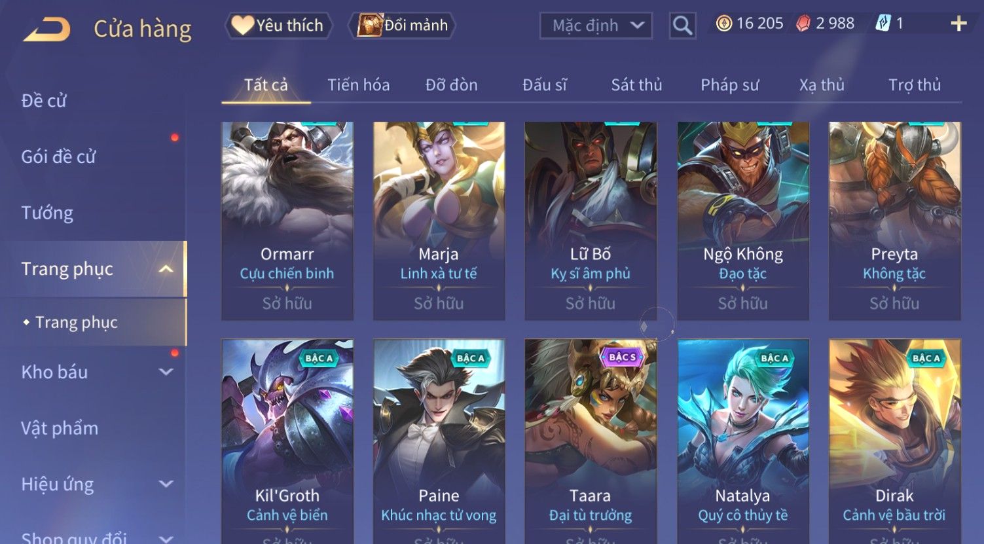Switch to the Sát thủ tab
Image resolution: width=984 pixels, height=544 pixels.
tap(636, 85)
